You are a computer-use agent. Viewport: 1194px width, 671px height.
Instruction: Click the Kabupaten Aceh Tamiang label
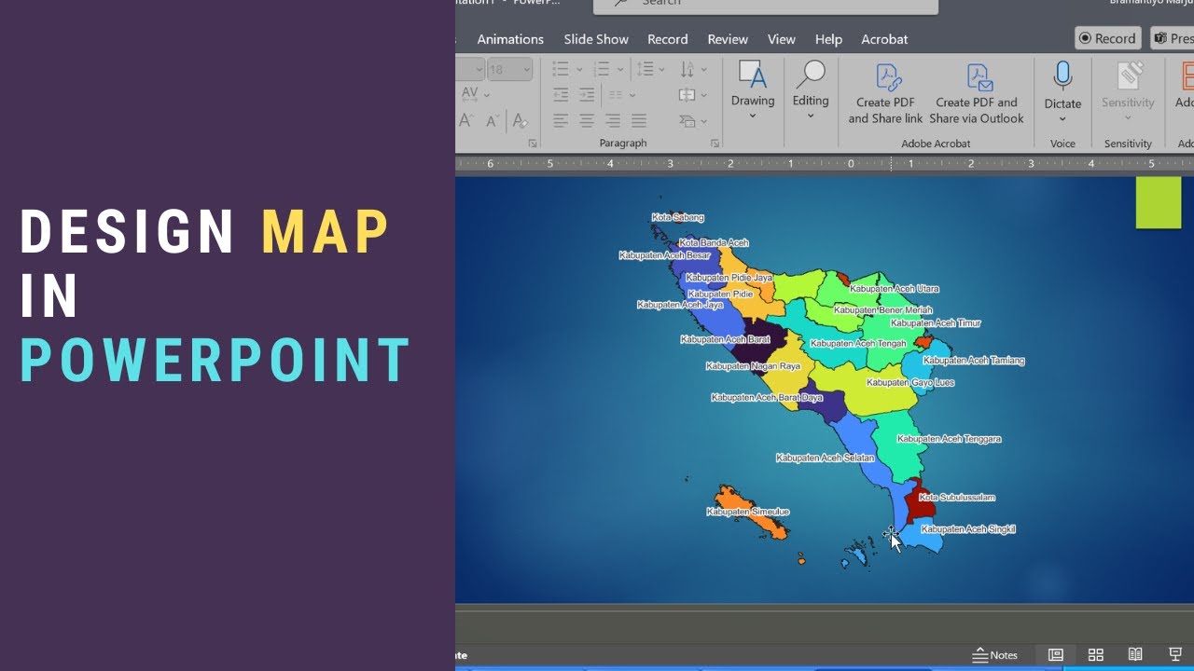point(974,360)
